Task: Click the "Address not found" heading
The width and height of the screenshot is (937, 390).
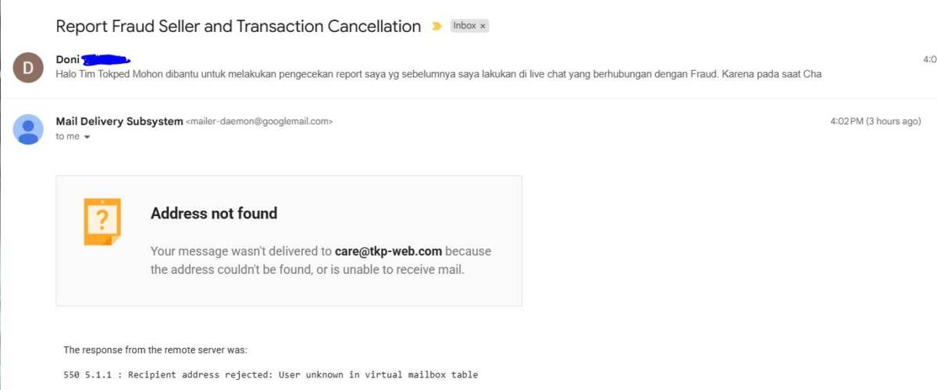Action: [x=213, y=213]
